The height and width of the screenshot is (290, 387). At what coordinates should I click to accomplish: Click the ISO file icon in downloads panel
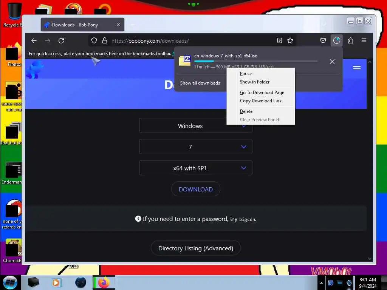coord(185,61)
